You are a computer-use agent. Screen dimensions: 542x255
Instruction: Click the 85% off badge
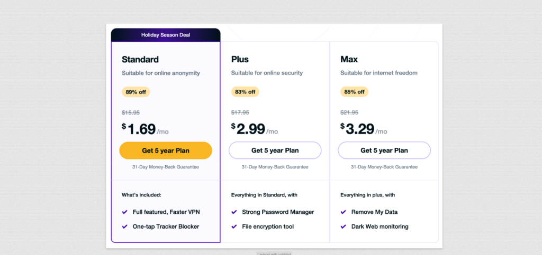[x=354, y=92]
